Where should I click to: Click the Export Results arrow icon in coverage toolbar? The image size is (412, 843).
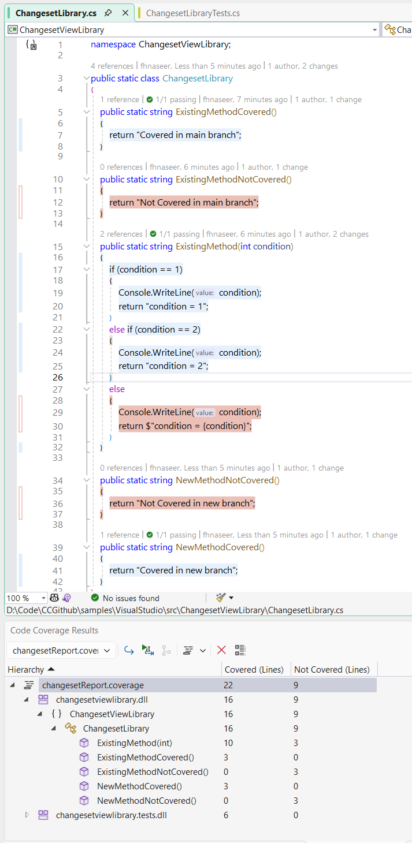coord(129,650)
